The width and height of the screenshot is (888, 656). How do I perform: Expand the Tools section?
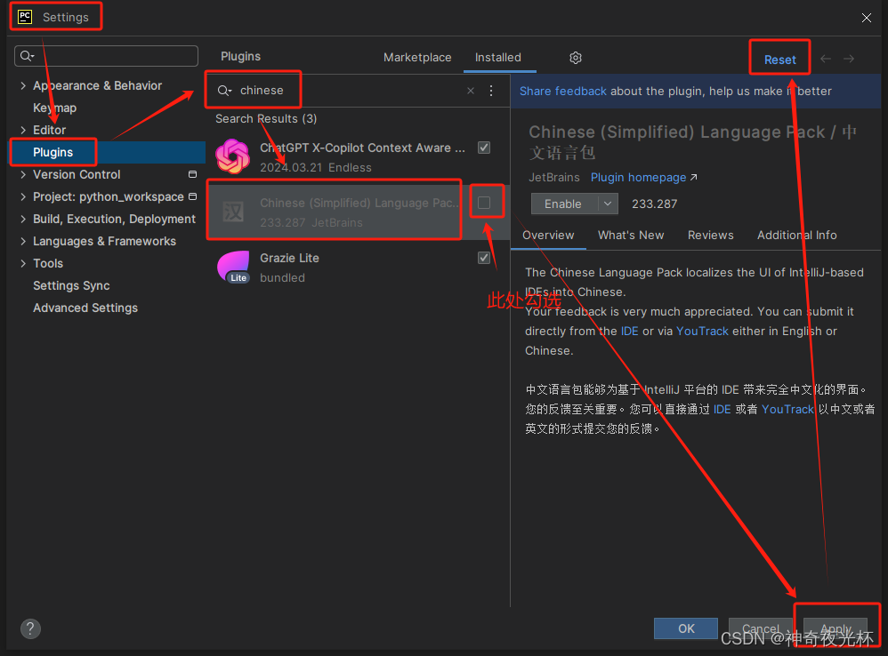point(23,263)
